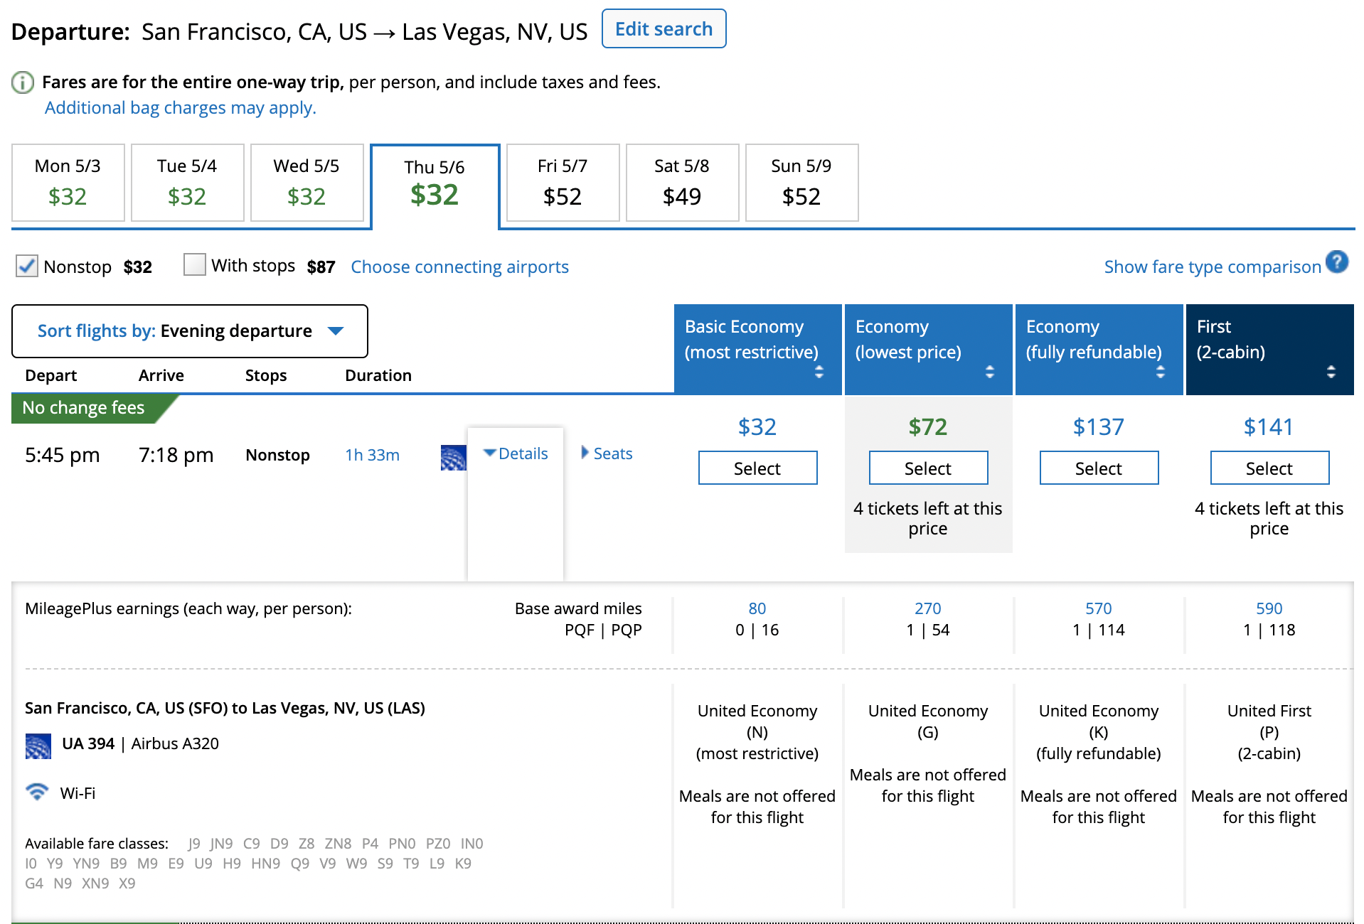Image resolution: width=1364 pixels, height=924 pixels.
Task: Sort by Economy lowest price arrows
Action: pyautogui.click(x=990, y=372)
